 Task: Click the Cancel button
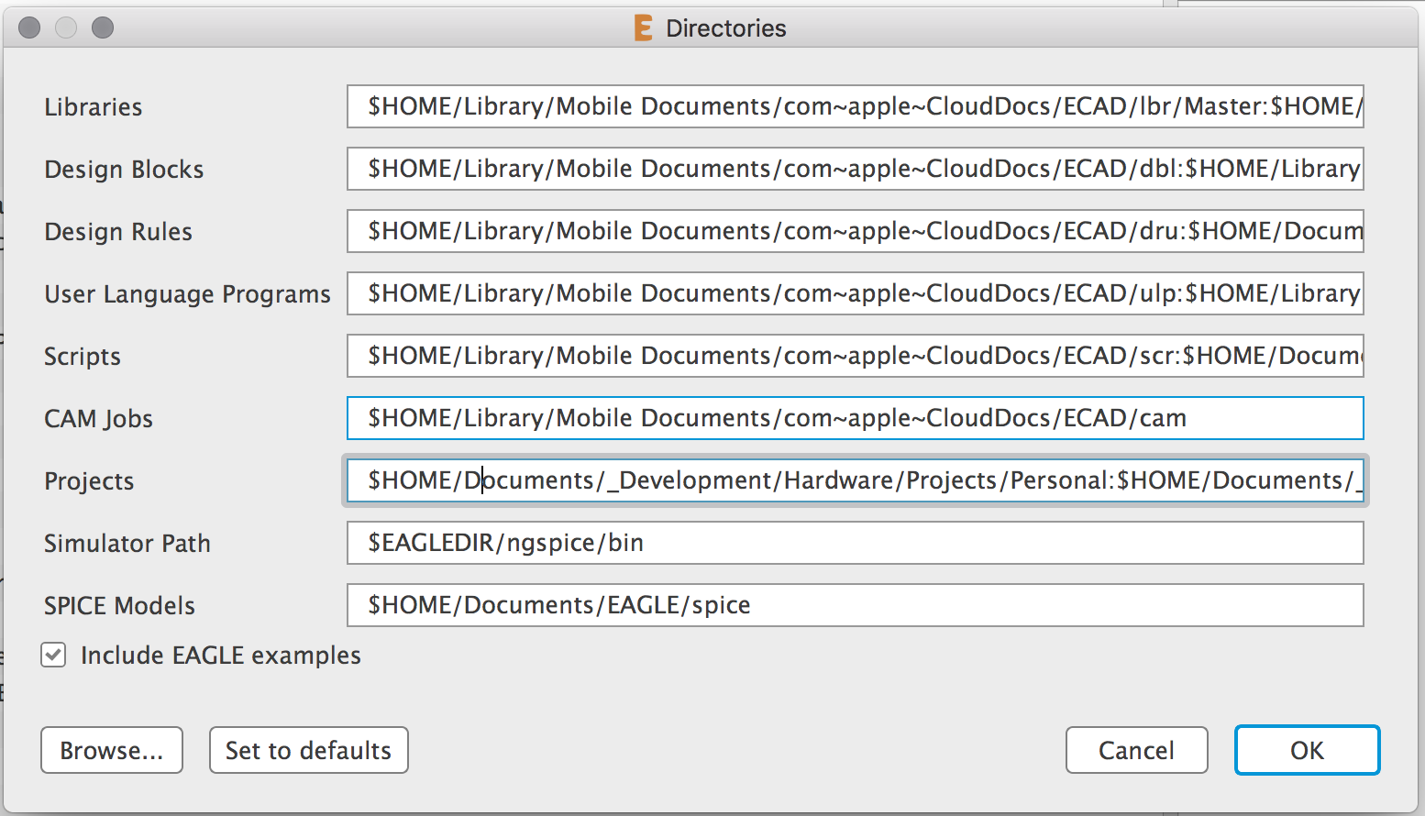(1136, 750)
